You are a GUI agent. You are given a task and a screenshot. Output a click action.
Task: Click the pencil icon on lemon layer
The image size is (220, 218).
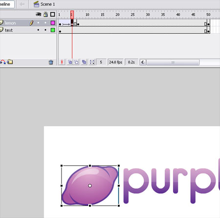click(31, 23)
